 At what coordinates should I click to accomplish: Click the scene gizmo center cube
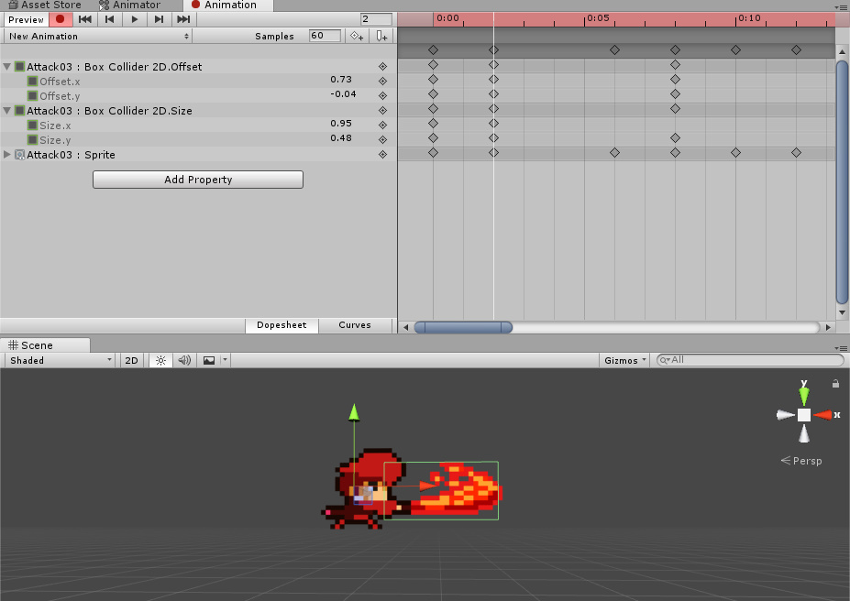(804, 415)
